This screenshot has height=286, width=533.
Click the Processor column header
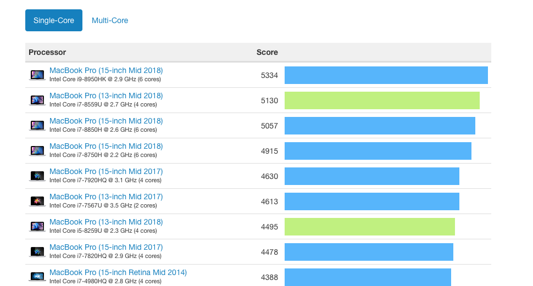click(x=47, y=52)
